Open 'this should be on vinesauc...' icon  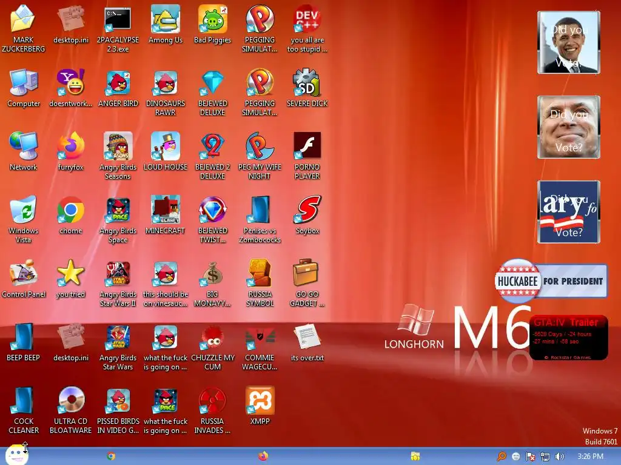165,273
